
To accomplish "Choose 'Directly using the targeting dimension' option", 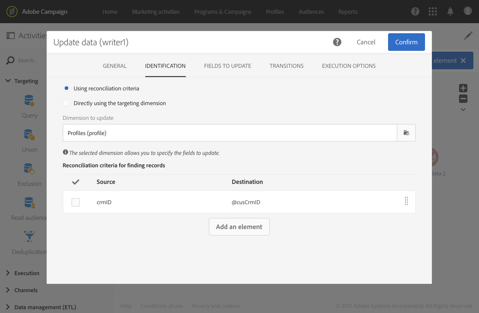I will [67, 103].
